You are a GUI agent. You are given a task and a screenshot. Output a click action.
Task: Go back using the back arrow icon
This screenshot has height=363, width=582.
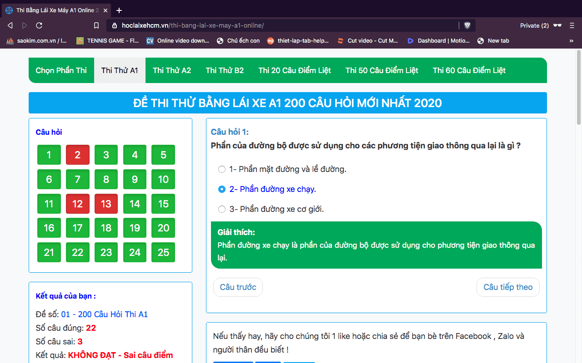10,25
